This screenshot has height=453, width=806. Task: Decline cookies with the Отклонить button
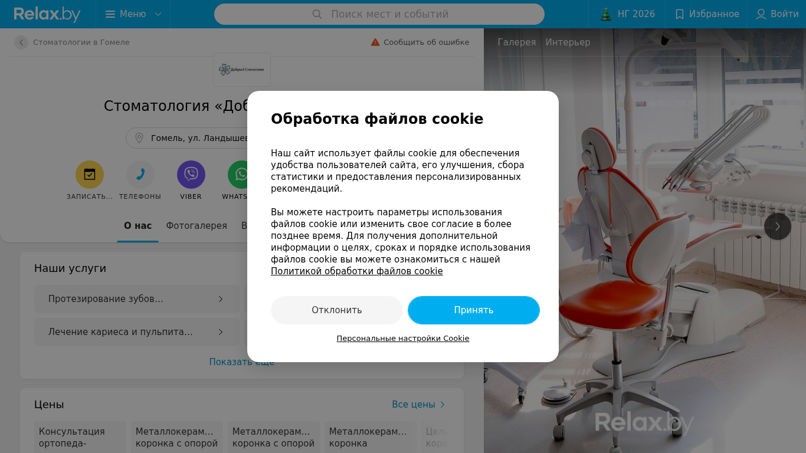337,310
